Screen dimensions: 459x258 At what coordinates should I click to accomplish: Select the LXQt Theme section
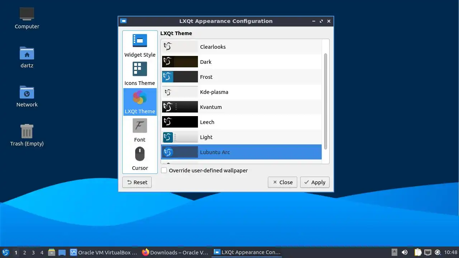140,102
